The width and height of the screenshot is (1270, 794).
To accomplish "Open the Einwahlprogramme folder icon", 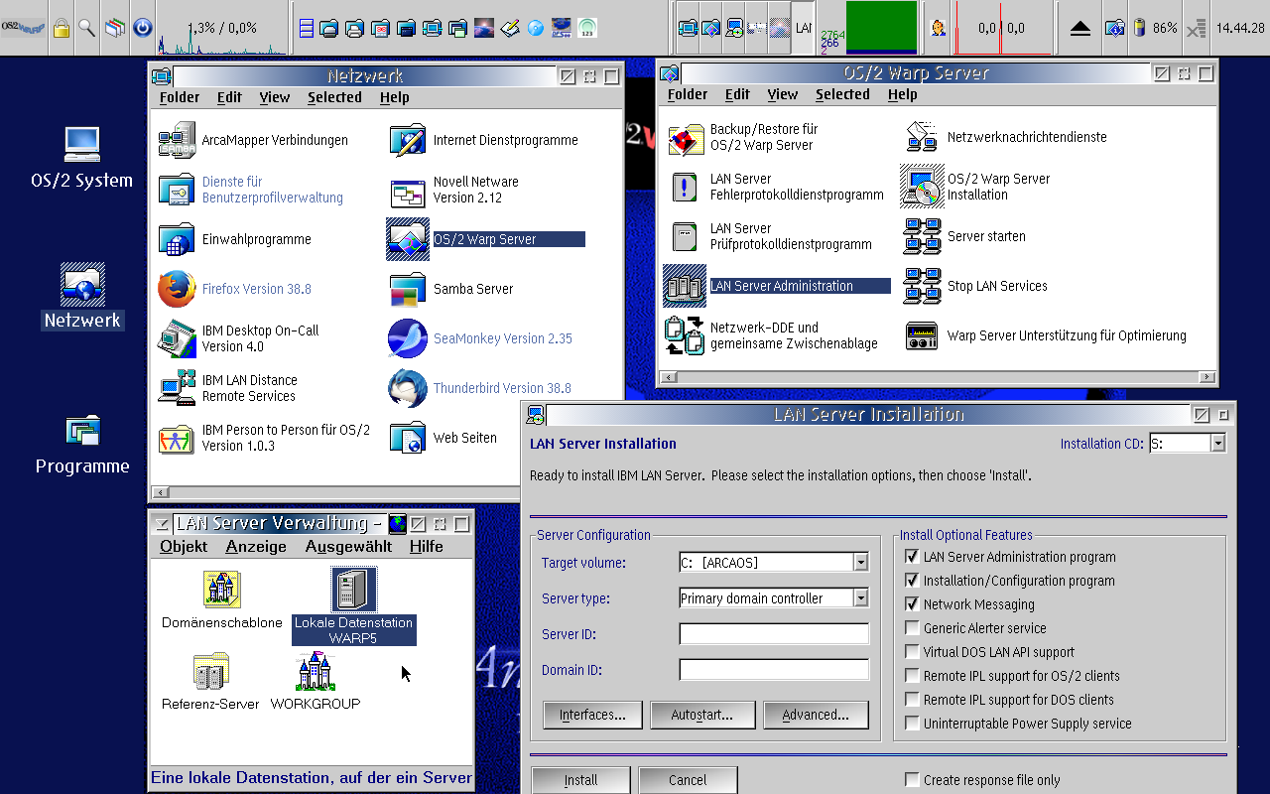I will pos(178,239).
